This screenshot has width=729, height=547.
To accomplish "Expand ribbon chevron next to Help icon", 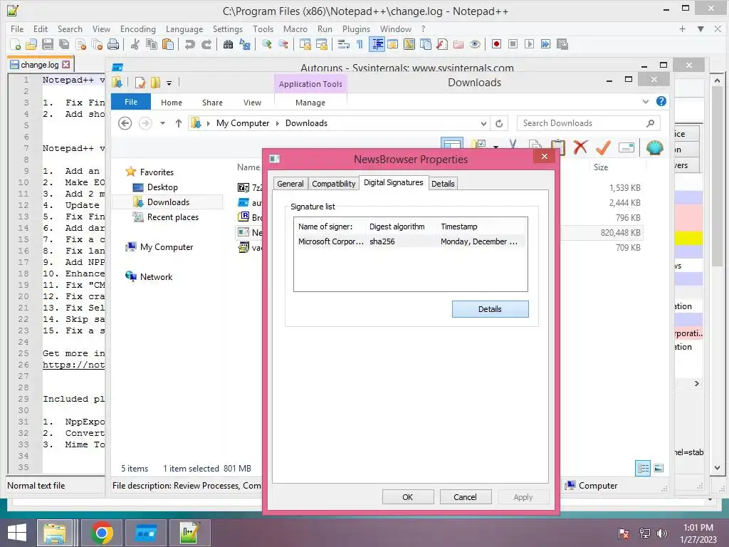I will tap(645, 101).
